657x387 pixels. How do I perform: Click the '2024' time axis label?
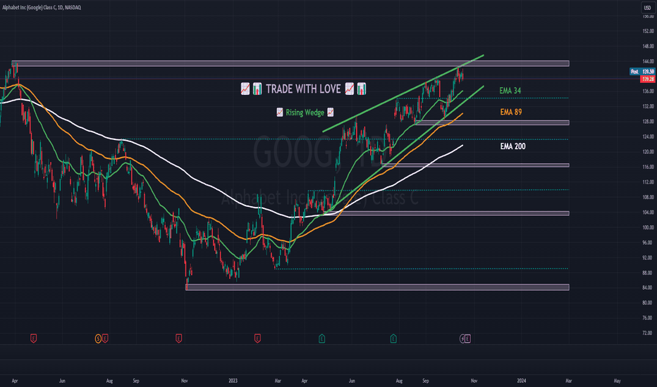point(522,381)
